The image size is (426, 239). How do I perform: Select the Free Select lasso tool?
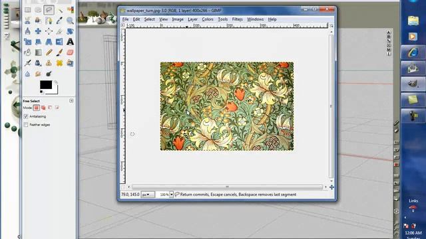(x=49, y=10)
